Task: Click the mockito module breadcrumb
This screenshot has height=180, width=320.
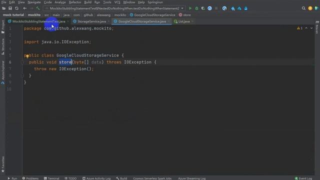Action: (34, 15)
